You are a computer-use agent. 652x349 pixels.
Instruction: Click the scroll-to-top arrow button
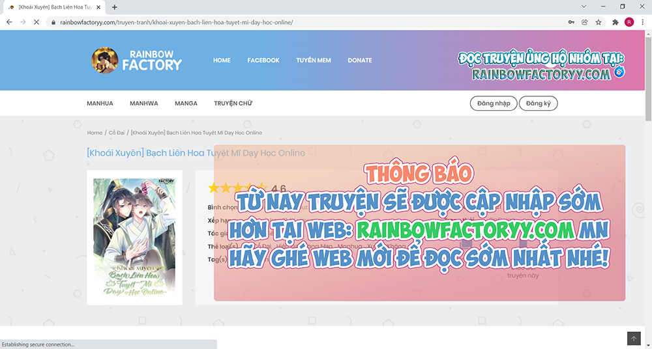[x=634, y=339]
